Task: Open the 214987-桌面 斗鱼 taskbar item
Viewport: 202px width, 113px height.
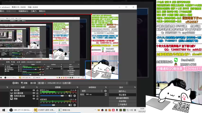Action: 44,110
